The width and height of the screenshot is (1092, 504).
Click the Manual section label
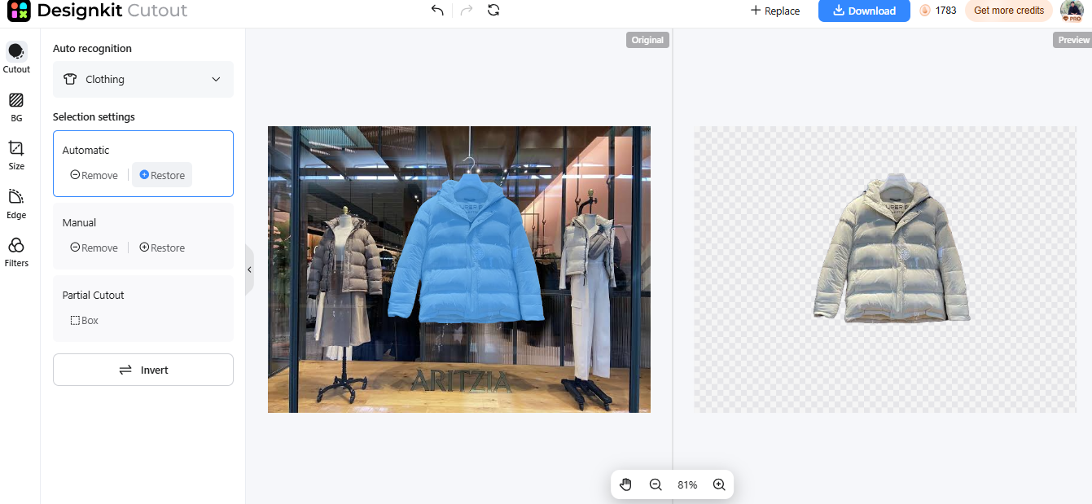[79, 222]
